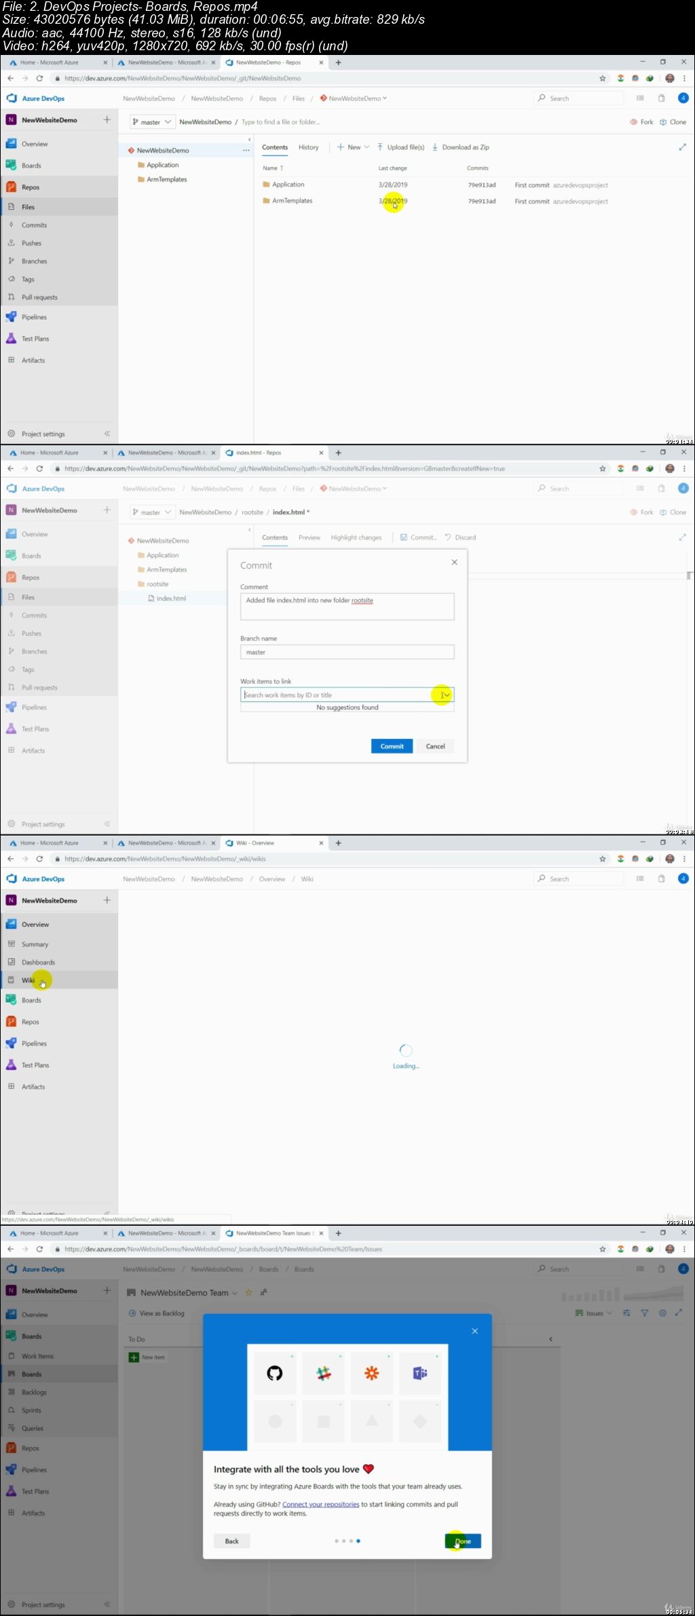
Task: Open Test Plans in the top frame sidebar
Action: tap(35, 339)
